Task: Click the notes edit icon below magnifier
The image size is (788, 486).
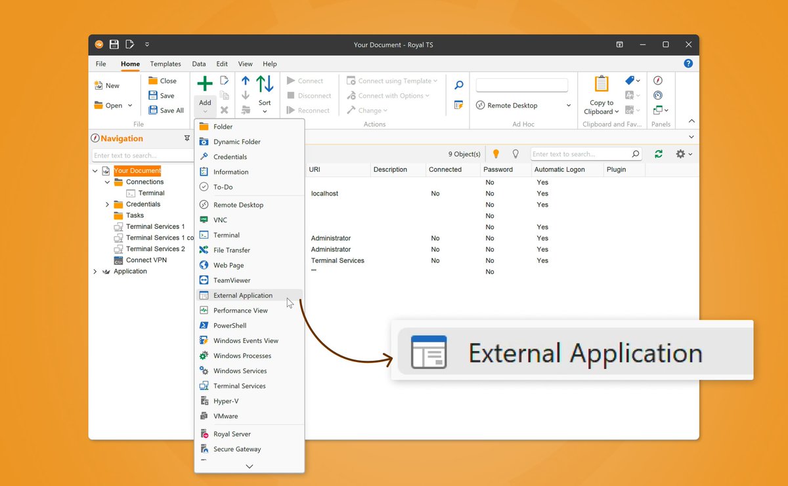Action: point(459,105)
